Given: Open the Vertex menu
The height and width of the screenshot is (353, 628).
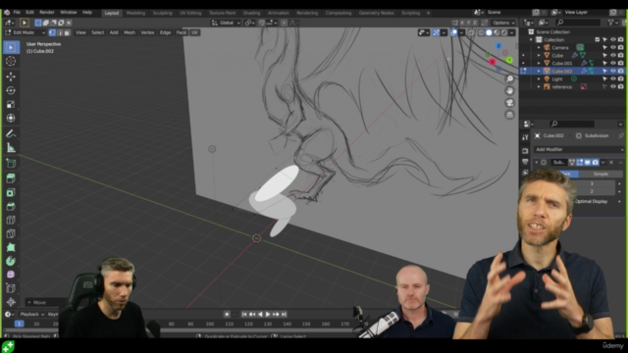Looking at the screenshot, I should [x=147, y=32].
